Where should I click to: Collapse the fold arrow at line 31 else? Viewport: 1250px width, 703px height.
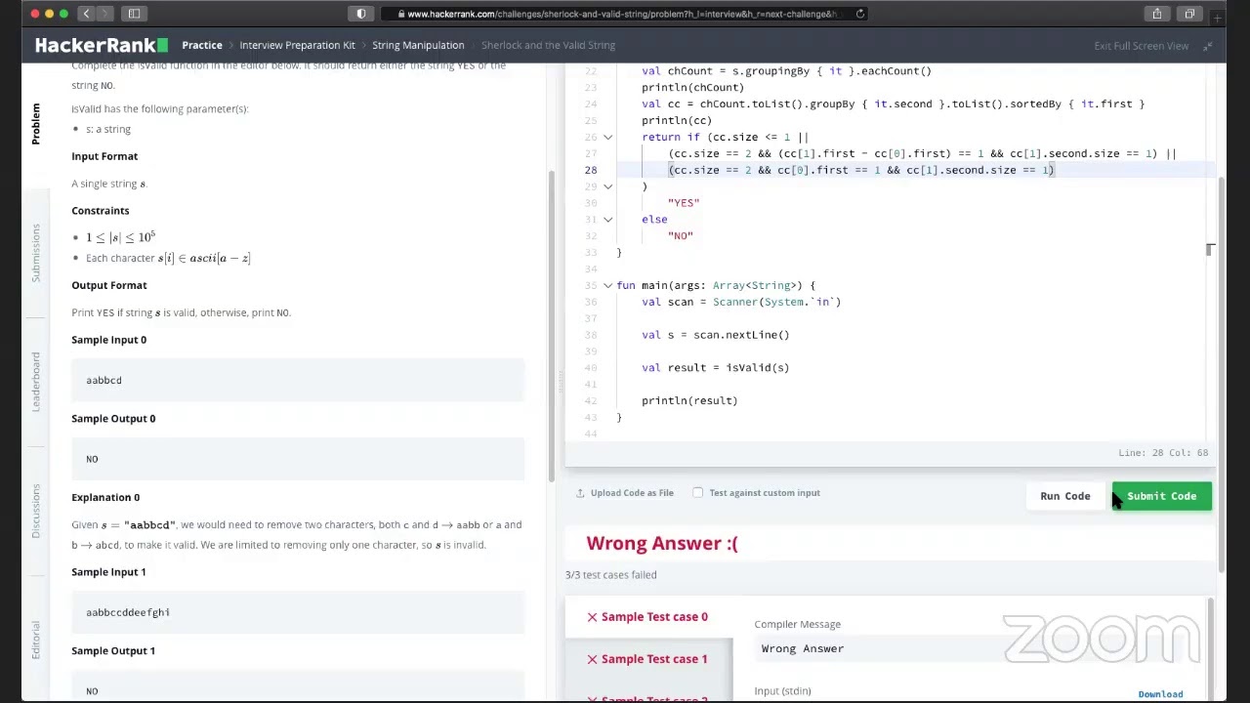click(x=607, y=220)
